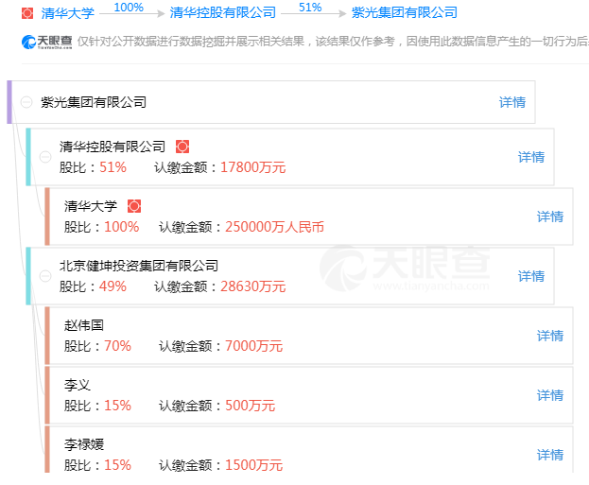
Task: Click the 股比 100% value for 清华大学
Action: click(x=121, y=227)
